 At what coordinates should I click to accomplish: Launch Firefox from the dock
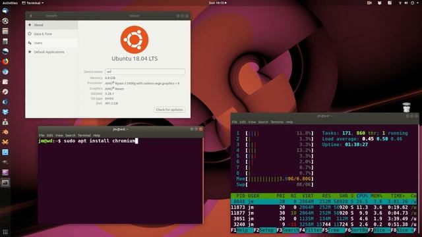(x=5, y=61)
